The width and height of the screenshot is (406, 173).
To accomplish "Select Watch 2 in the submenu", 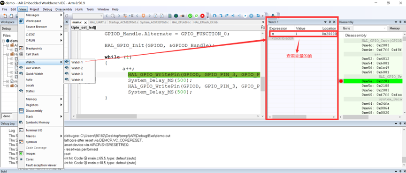I will point(77,68).
